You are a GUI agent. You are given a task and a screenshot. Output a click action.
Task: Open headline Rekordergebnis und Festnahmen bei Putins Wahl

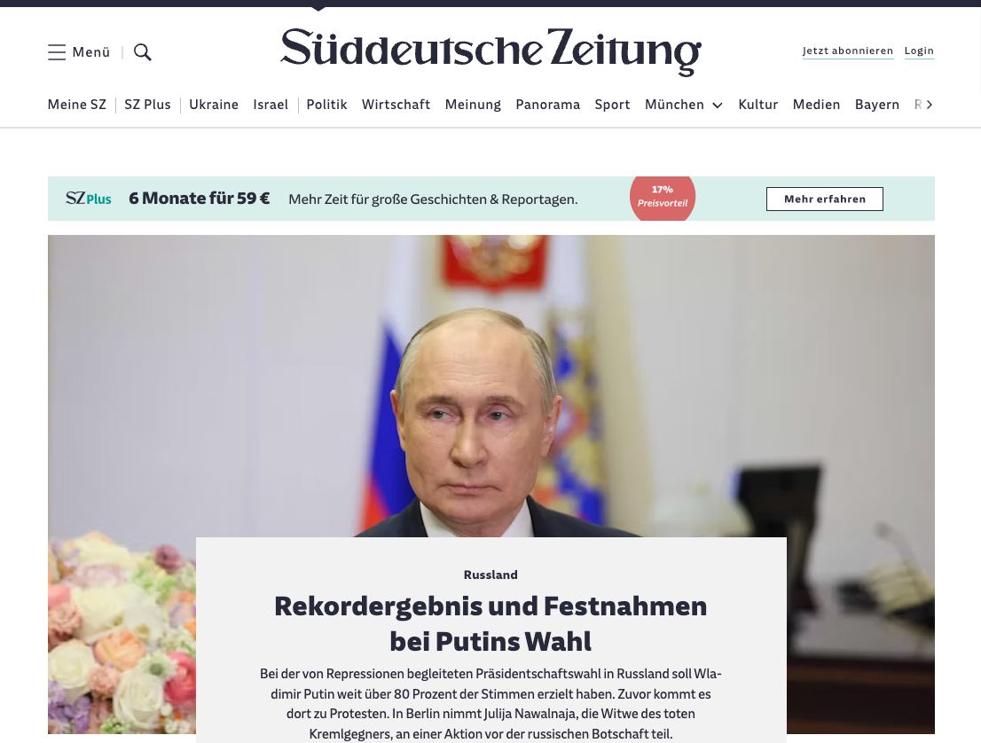(x=490, y=623)
